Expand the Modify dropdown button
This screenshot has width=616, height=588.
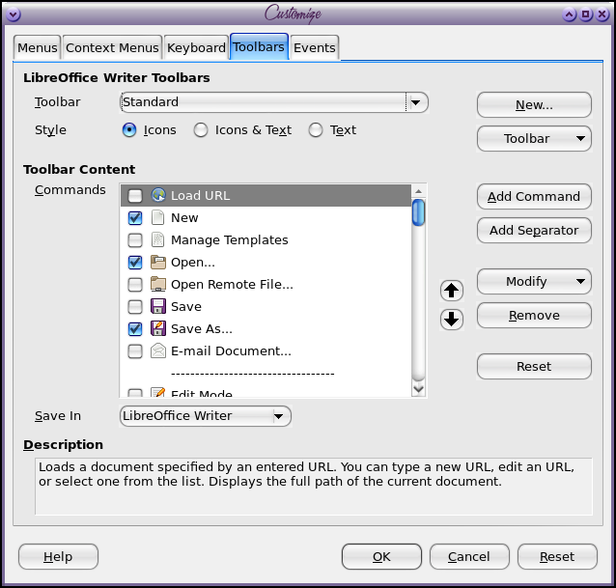tap(534, 281)
